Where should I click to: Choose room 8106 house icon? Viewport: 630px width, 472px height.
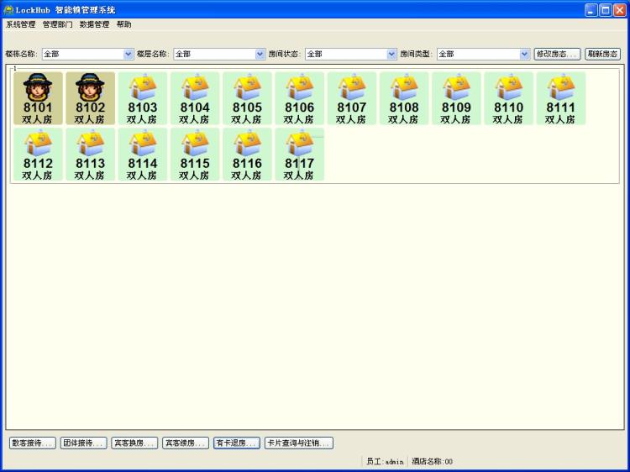[x=299, y=87]
